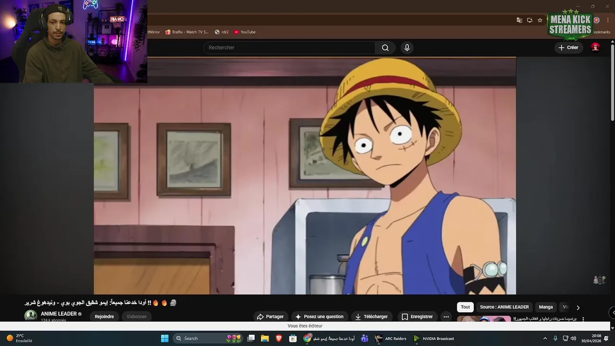The height and width of the screenshot is (346, 615).
Task: Bookmark this page with the star icon
Action: [x=540, y=20]
